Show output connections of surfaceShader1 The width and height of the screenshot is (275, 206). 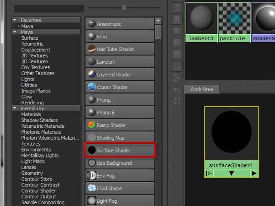pos(254,173)
